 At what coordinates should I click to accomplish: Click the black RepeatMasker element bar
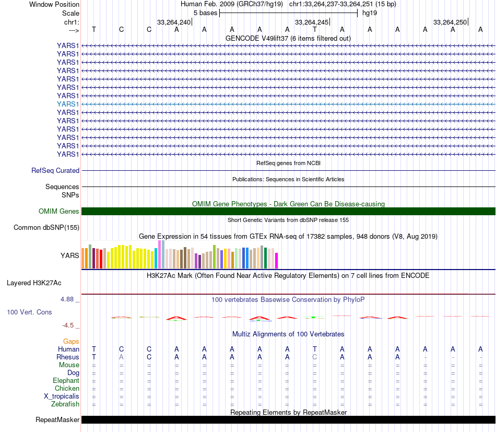288,419
